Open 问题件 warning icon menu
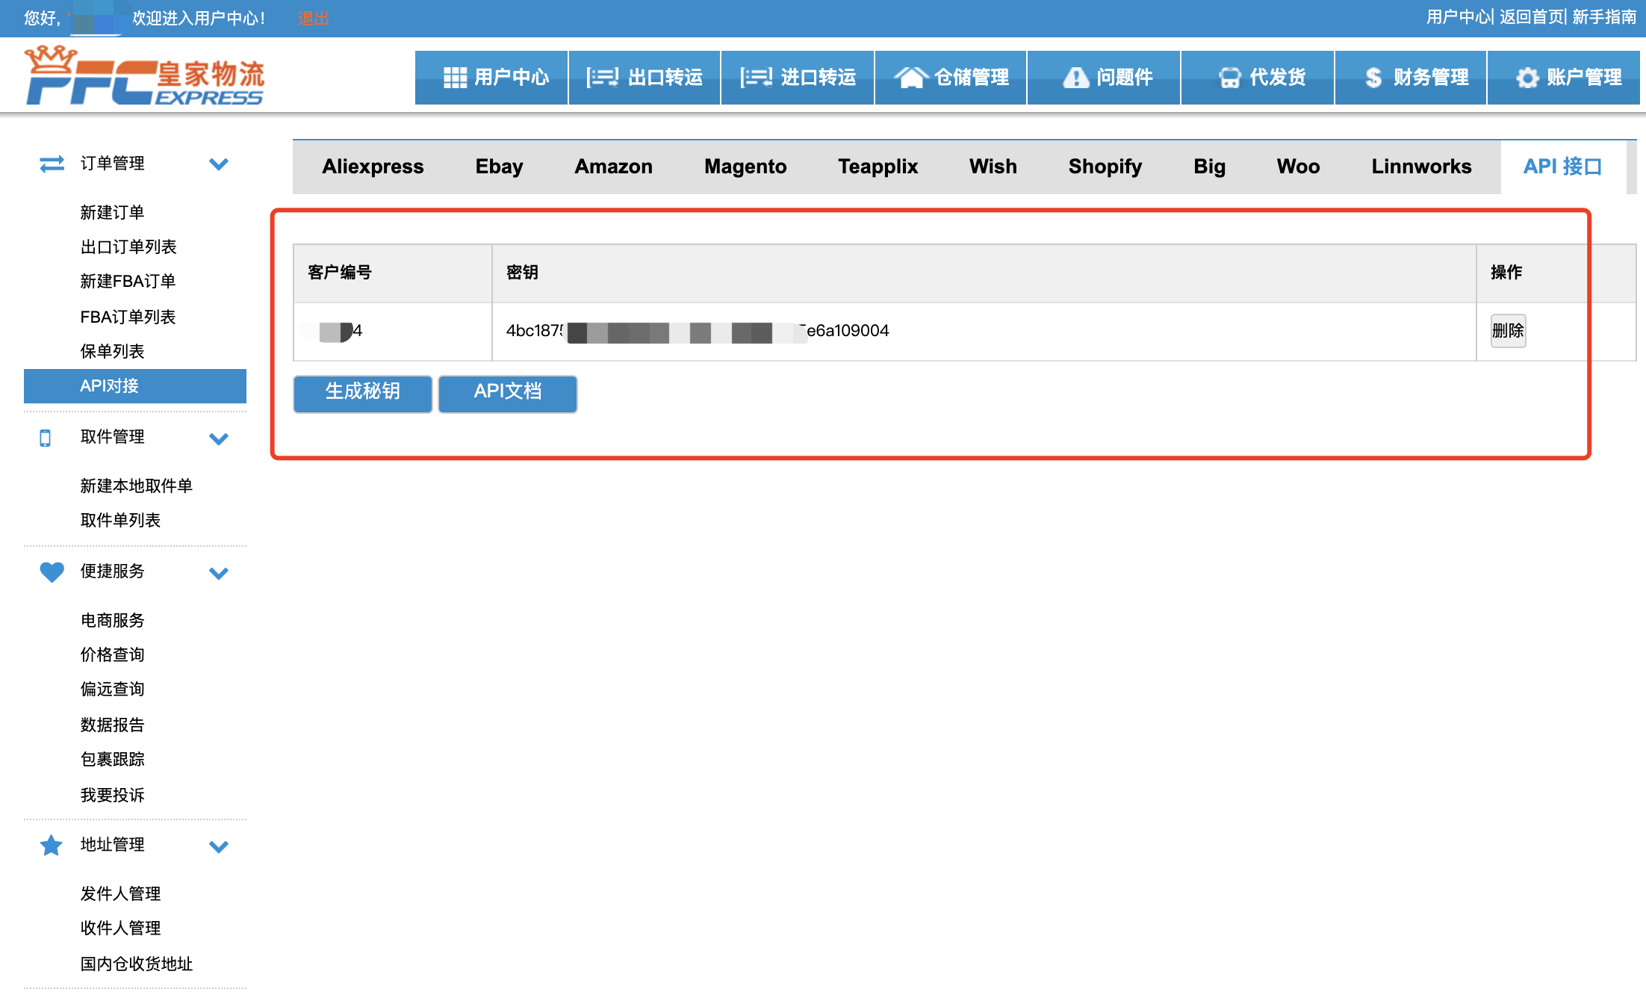This screenshot has width=1646, height=995. pyautogui.click(x=1075, y=78)
